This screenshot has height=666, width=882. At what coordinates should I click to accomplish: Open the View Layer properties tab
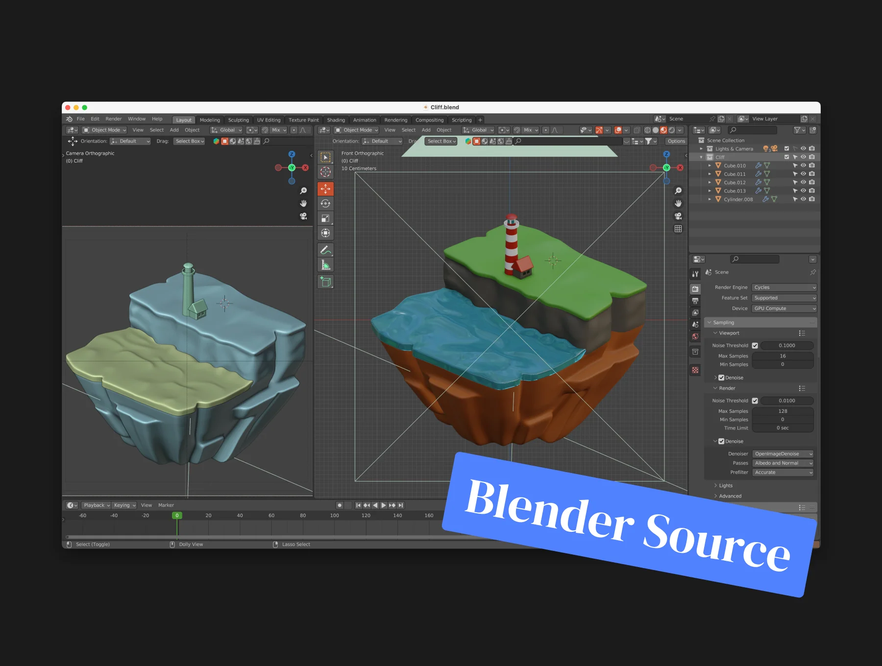695,312
